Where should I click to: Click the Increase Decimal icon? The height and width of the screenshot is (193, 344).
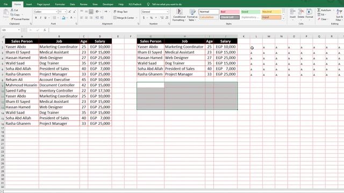(x=162, y=18)
